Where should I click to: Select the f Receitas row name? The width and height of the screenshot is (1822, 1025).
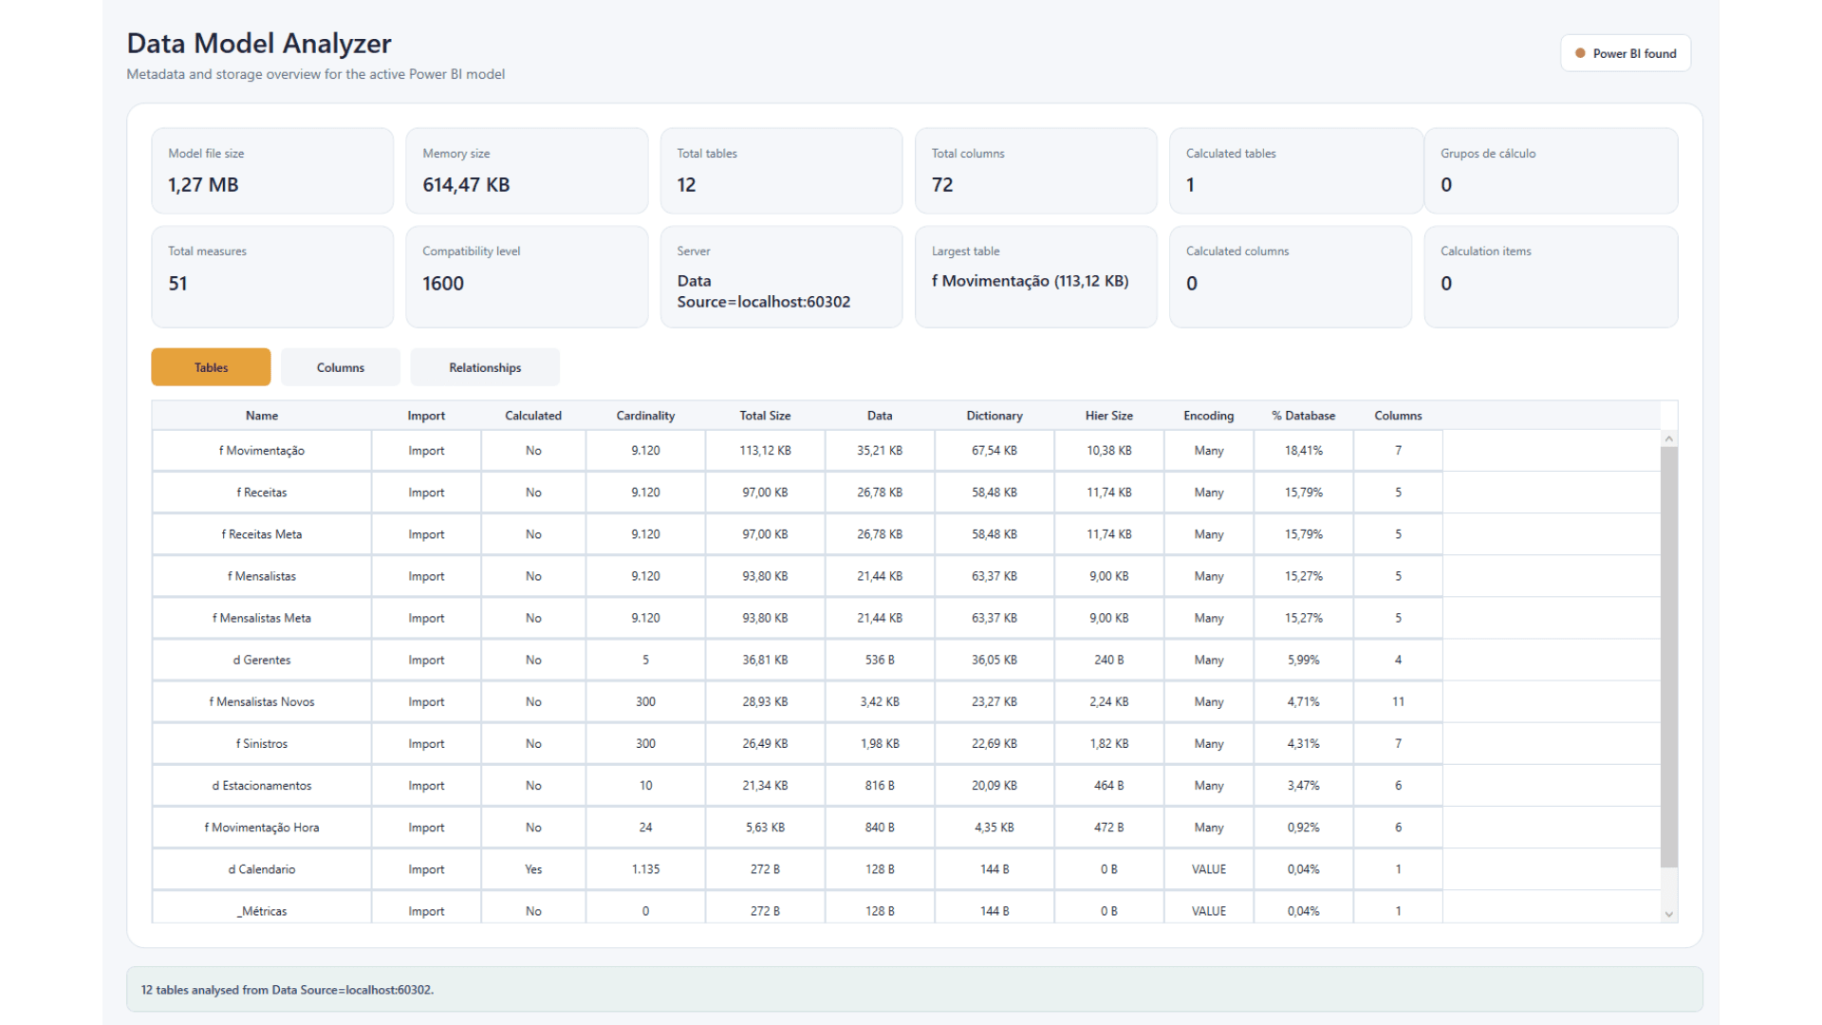262,493
